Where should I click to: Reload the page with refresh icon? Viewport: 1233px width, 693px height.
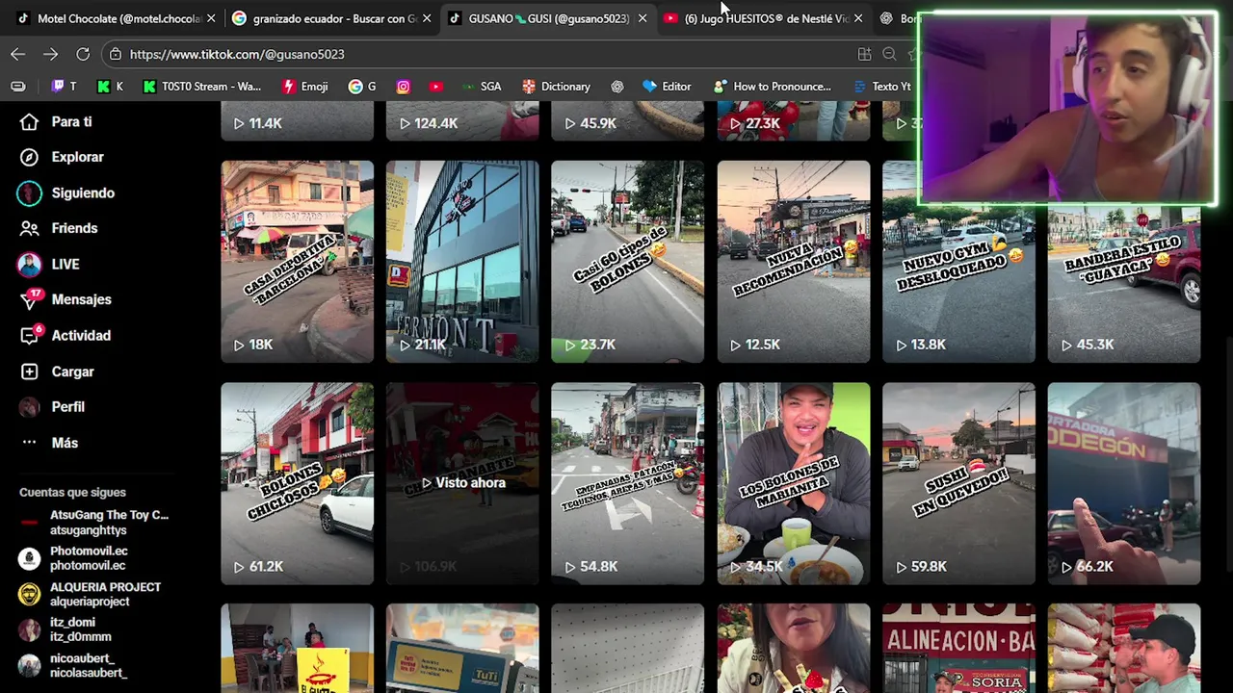83,54
